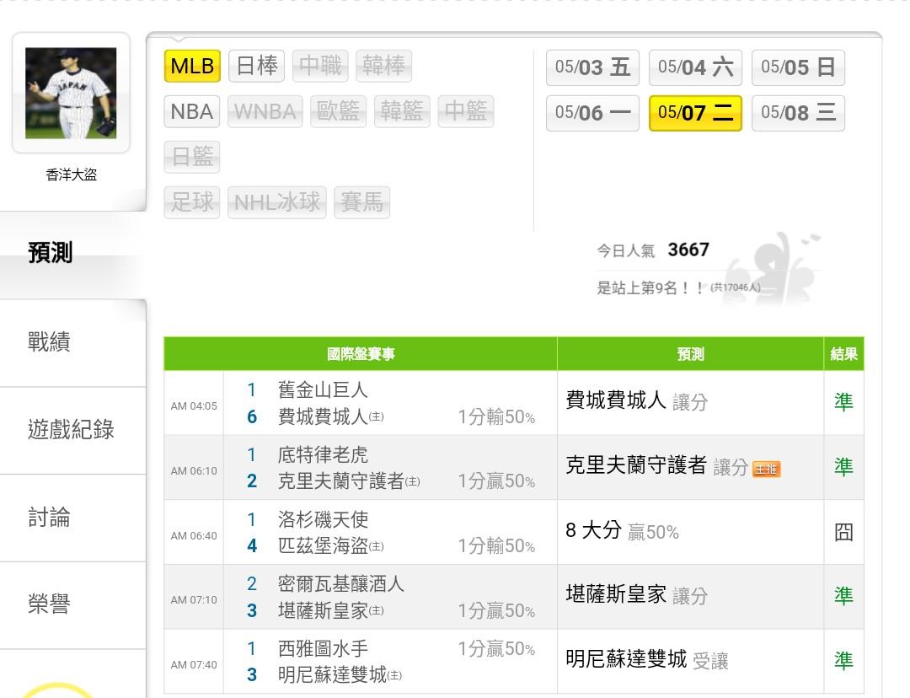Click the username 香洋大盜
This screenshot has height=698, width=910.
(x=72, y=174)
